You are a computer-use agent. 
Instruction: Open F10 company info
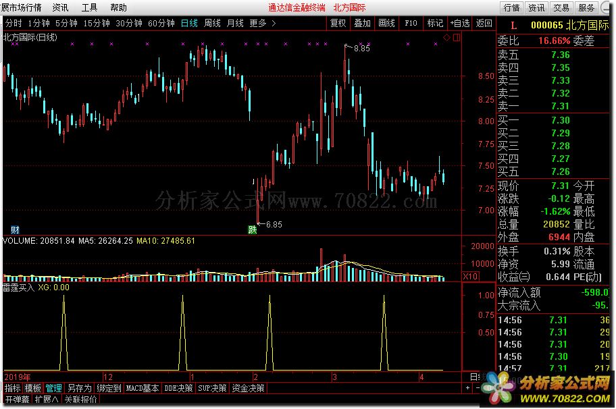point(411,24)
